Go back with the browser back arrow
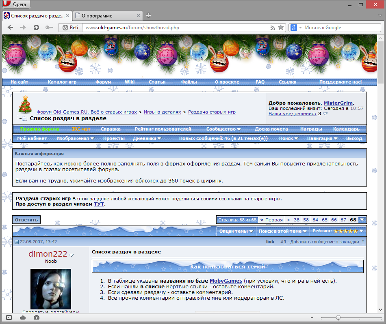The height and width of the screenshot is (324, 386). [x=10, y=28]
